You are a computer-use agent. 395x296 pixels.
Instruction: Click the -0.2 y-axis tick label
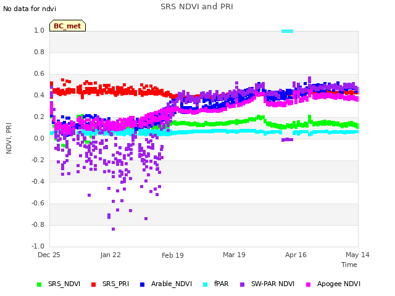pos(38,160)
